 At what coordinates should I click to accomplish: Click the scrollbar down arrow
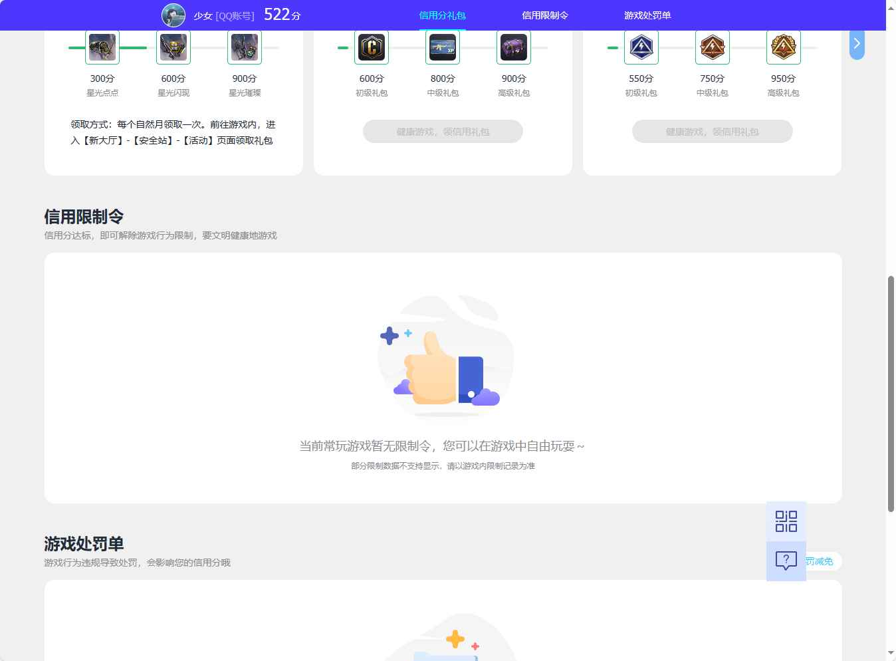click(x=891, y=654)
